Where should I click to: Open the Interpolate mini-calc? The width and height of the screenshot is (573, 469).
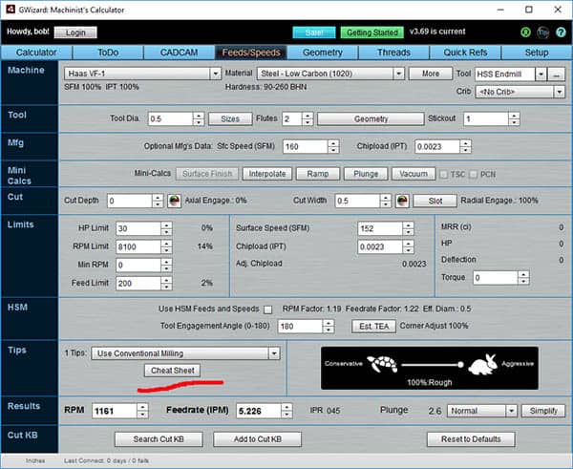pyautogui.click(x=267, y=174)
